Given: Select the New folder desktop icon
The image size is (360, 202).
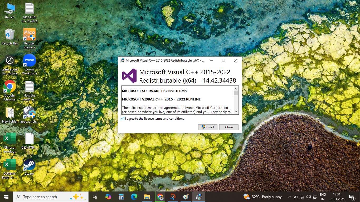Looking at the screenshot, I should point(10,115).
